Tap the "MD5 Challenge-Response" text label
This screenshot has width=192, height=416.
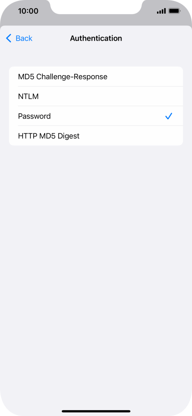click(x=63, y=77)
